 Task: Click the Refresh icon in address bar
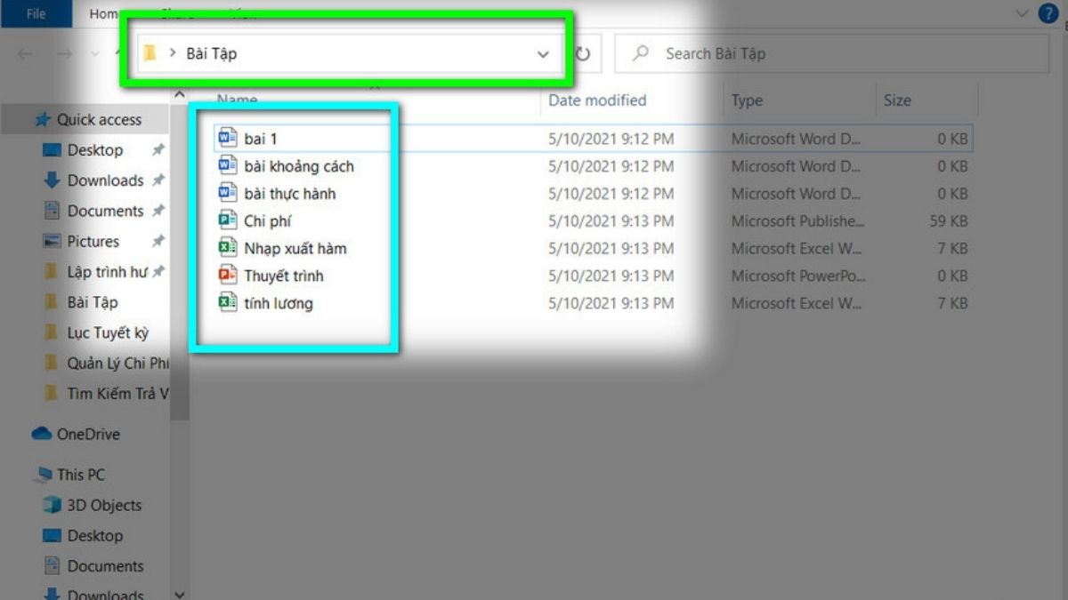pyautogui.click(x=583, y=52)
